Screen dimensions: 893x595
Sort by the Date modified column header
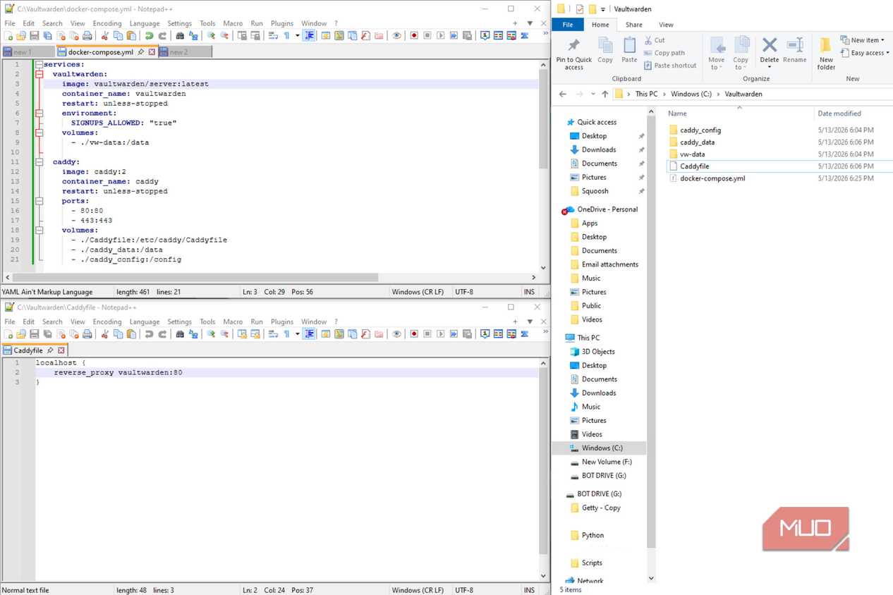point(839,114)
